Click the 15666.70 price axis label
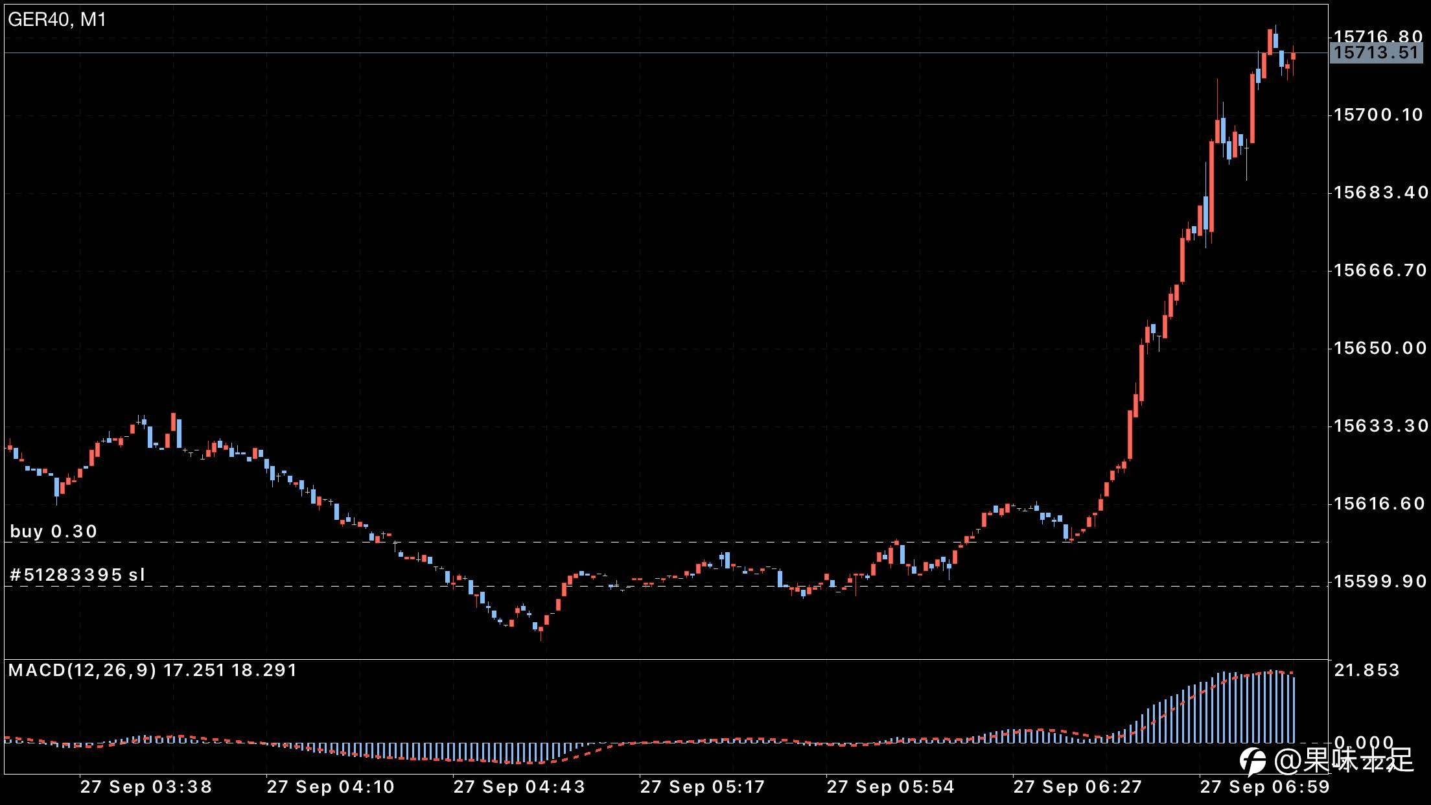The height and width of the screenshot is (805, 1431). [1380, 270]
